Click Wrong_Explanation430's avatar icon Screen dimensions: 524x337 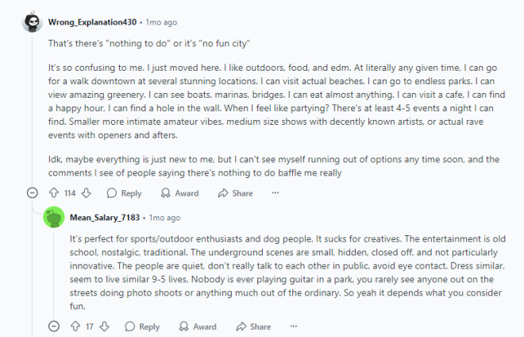coord(33,21)
